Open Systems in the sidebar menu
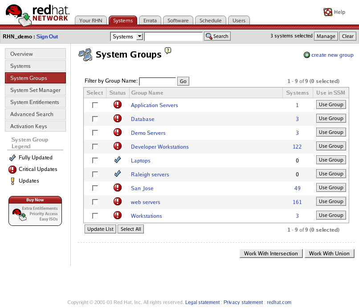 coord(35,66)
